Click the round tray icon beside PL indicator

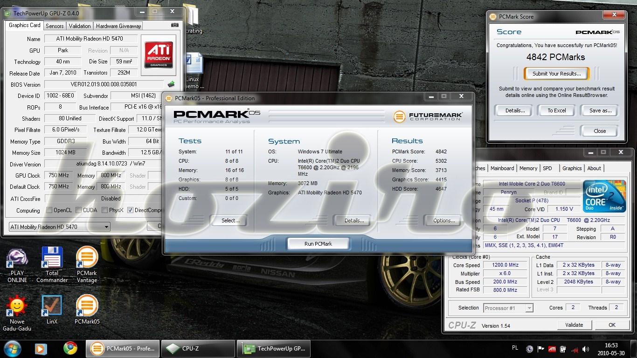click(529, 348)
